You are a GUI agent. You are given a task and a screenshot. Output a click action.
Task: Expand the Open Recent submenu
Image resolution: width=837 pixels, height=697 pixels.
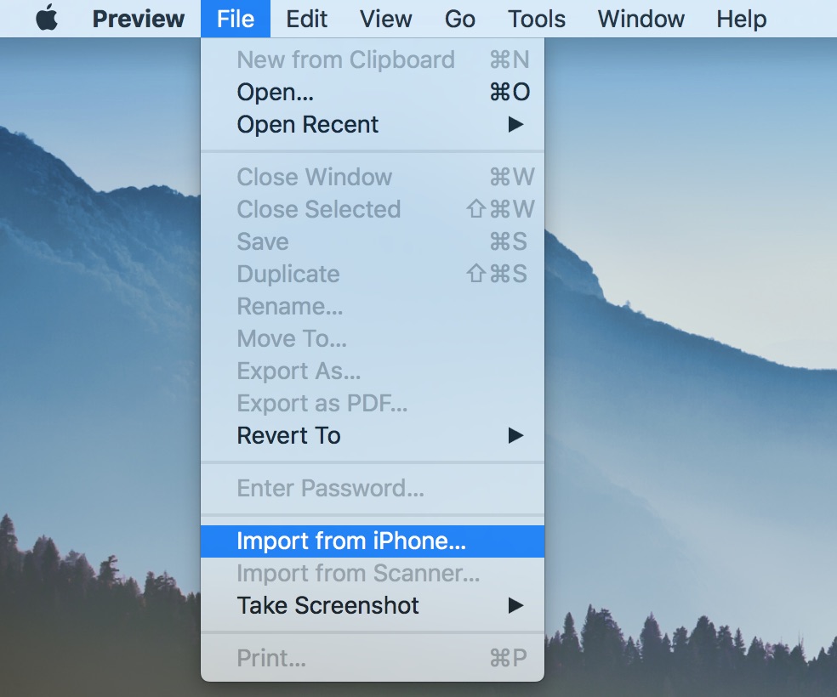click(373, 124)
